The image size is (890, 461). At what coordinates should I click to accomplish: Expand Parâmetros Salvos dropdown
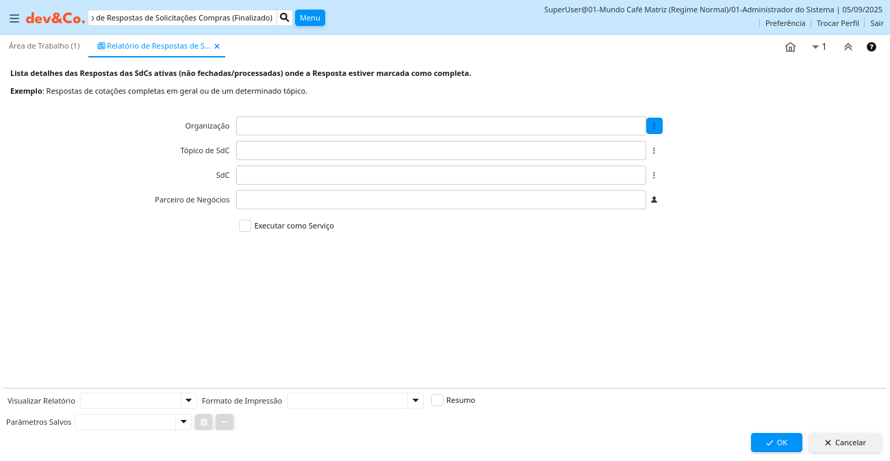[x=183, y=422]
